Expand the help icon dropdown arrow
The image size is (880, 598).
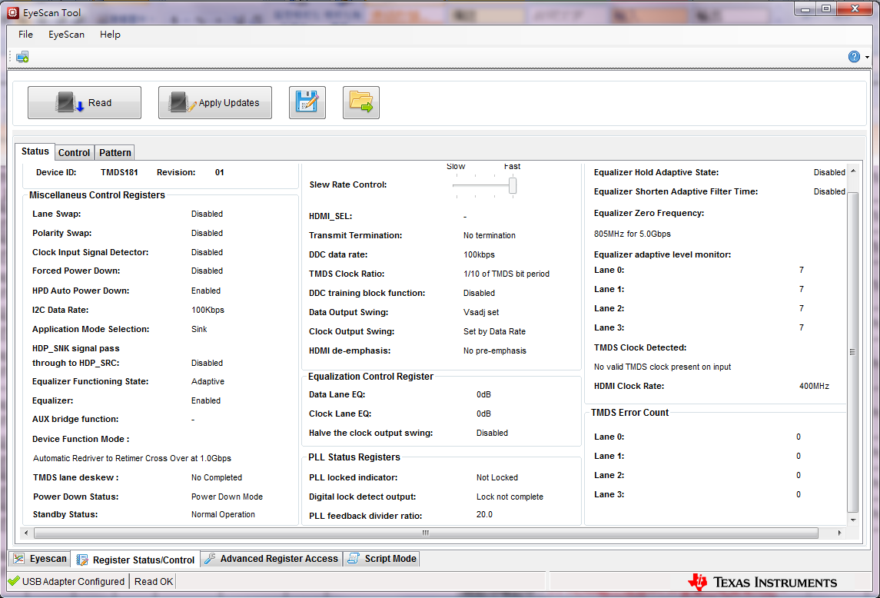coord(867,58)
